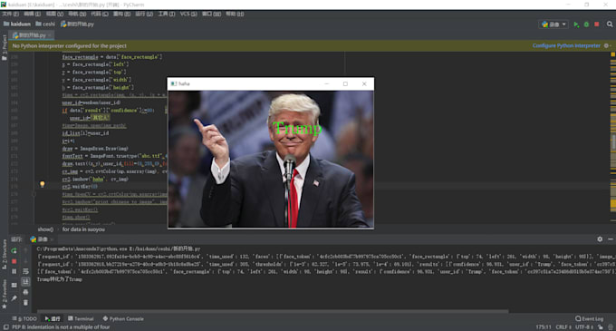Select the .py file in breadcrumb bar

(x=77, y=24)
